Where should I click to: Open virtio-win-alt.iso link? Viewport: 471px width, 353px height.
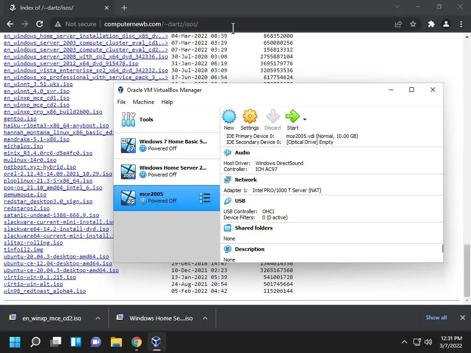[x=33, y=284]
